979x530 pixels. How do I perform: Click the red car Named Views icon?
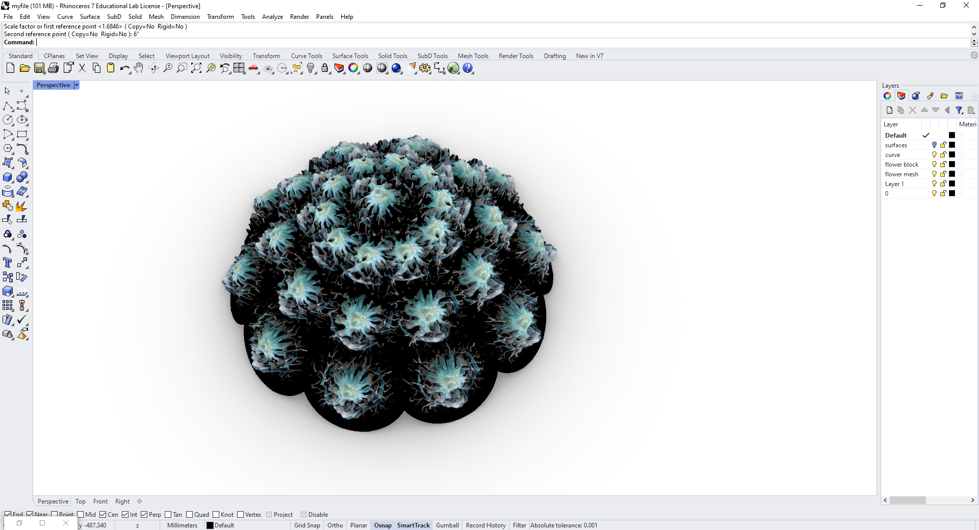pyautogui.click(x=253, y=68)
